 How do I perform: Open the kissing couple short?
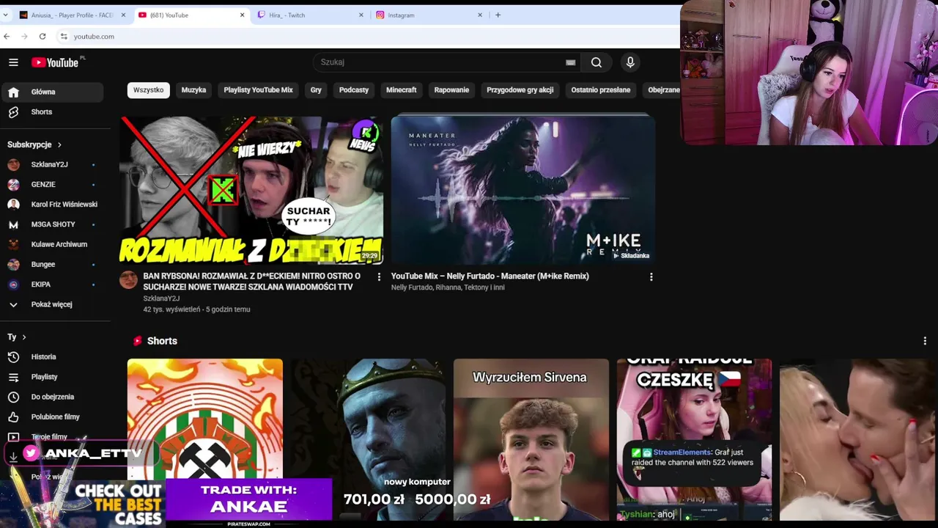point(857,439)
